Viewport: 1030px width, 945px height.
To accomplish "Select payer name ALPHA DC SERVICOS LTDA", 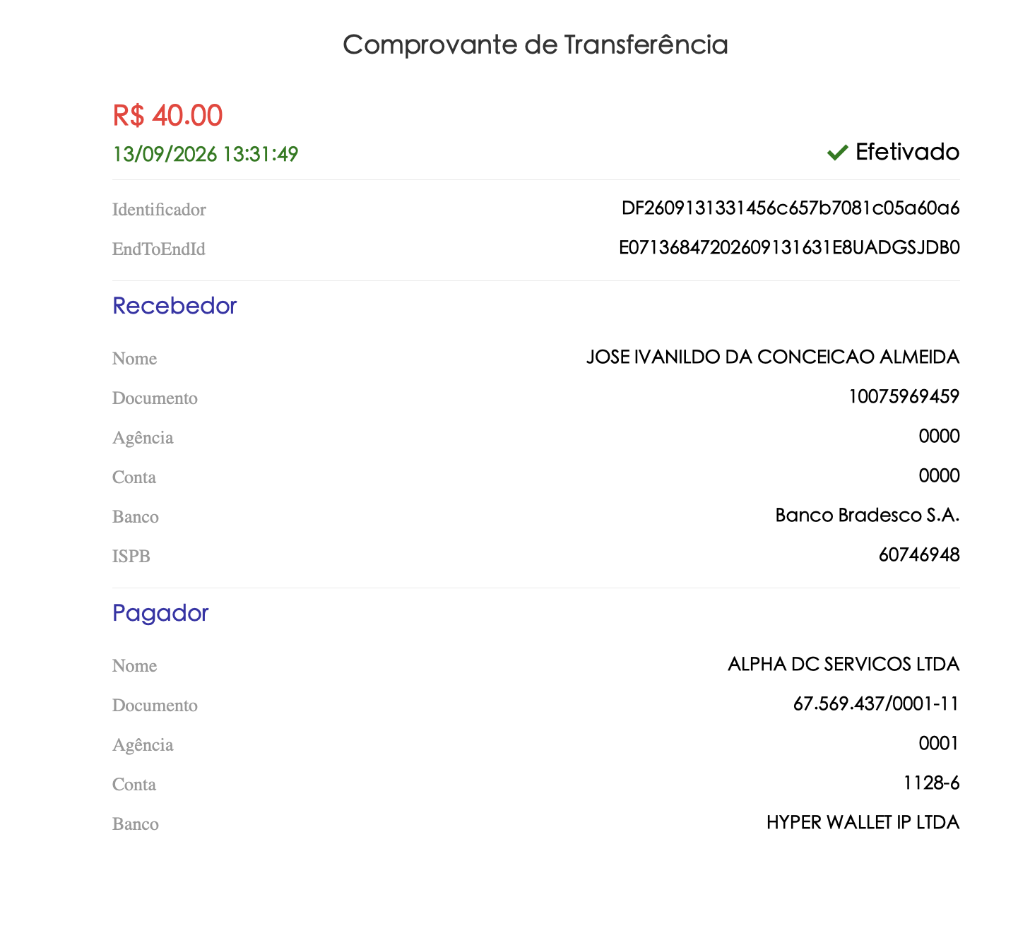I will [x=843, y=664].
